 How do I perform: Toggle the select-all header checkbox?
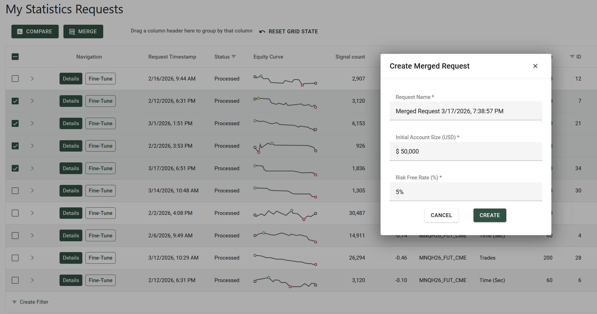click(x=15, y=57)
